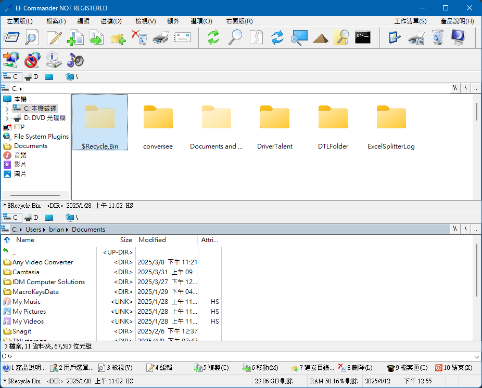Screen dimensions: 482x388
Task: Click the music note and speaker icon
Action: [75, 60]
